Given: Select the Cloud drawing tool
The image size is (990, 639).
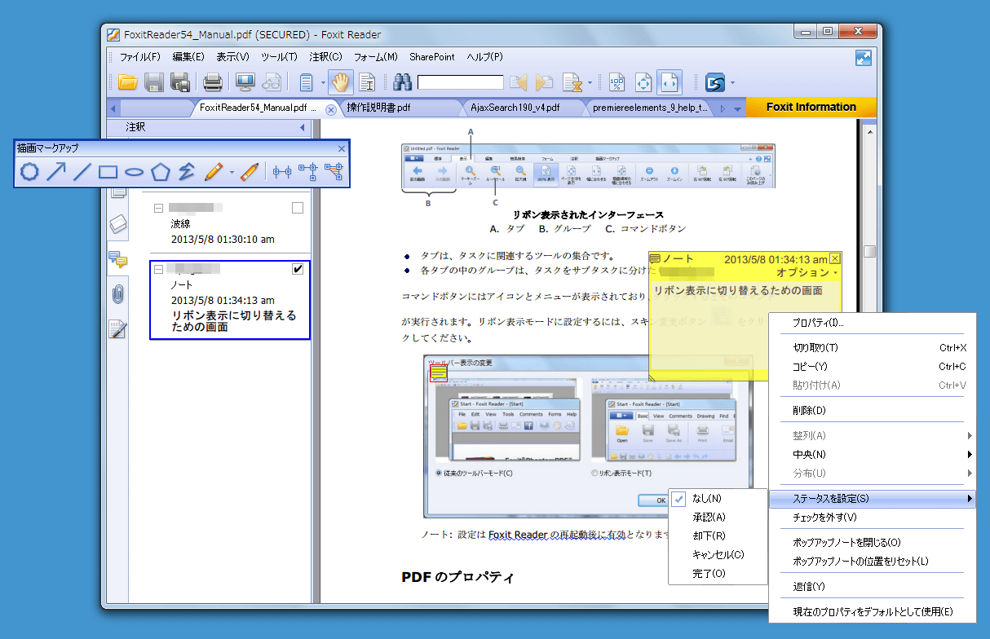Looking at the screenshot, I should (x=29, y=172).
